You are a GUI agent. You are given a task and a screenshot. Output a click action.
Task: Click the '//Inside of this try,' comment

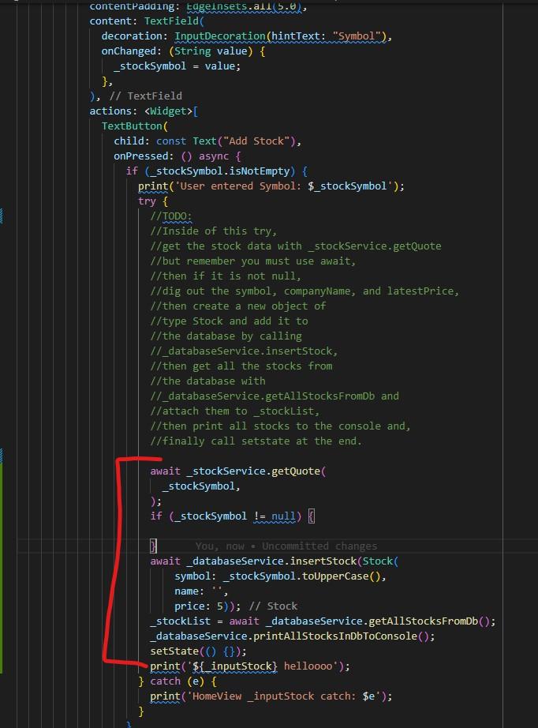point(213,231)
